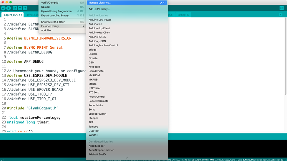Image resolution: width=287 pixels, height=161 pixels.
Task: Choose Add .ZIP Library...
Action: click(x=127, y=9)
